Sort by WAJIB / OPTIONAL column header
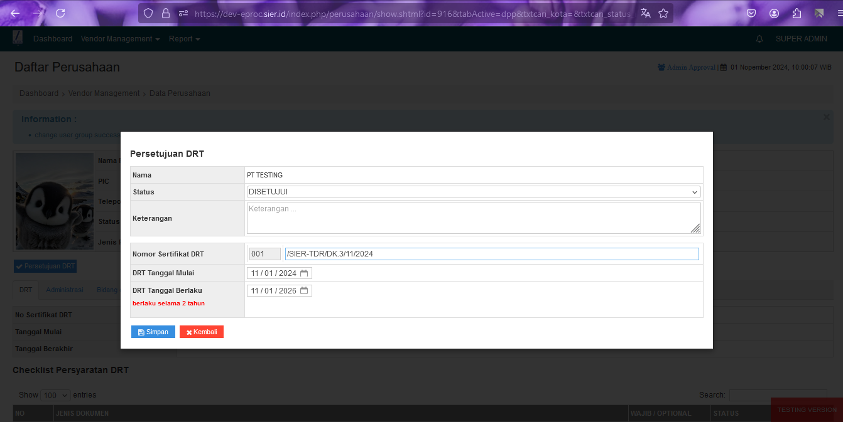Image resolution: width=843 pixels, height=422 pixels. click(x=669, y=413)
